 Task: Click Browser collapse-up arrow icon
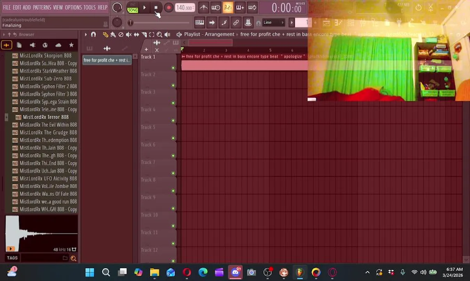[9, 34]
